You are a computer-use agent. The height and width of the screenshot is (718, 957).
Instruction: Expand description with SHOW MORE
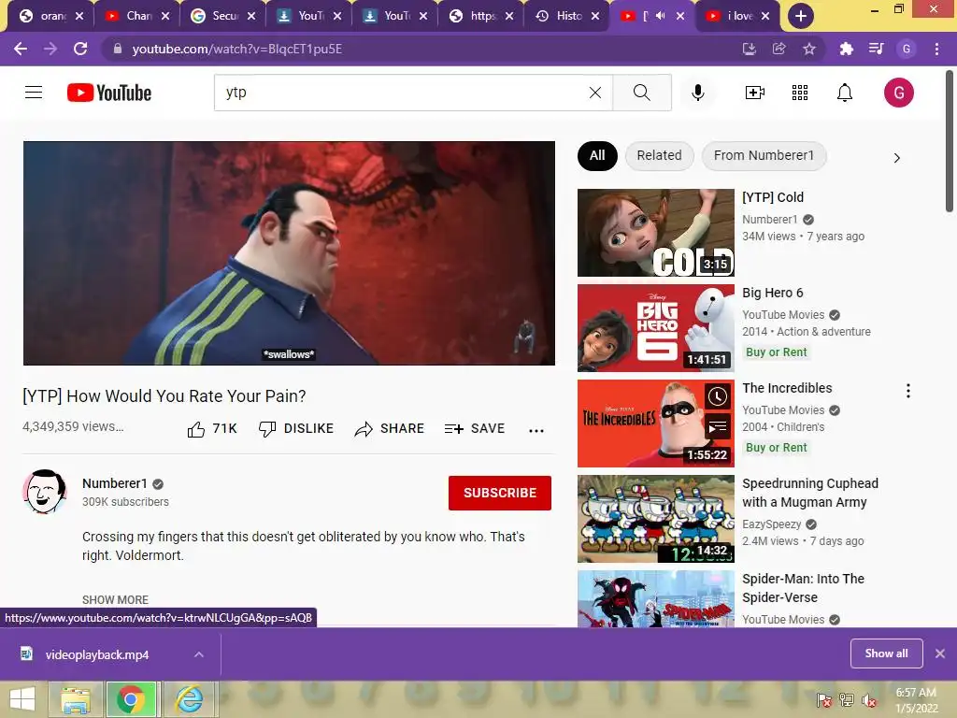[115, 599]
